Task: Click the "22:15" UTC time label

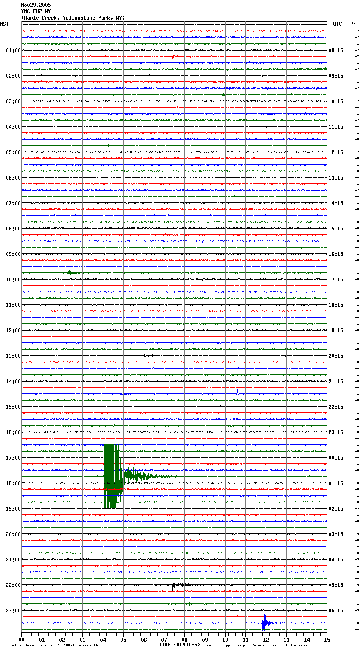Action: point(336,407)
